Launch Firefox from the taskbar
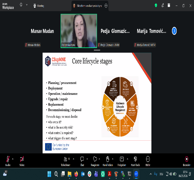This screenshot has height=180, width=194. pyautogui.click(x=76, y=174)
